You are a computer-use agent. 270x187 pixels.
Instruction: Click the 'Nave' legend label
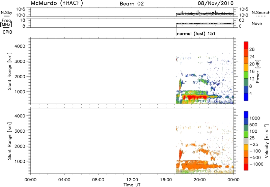(x=257, y=23)
